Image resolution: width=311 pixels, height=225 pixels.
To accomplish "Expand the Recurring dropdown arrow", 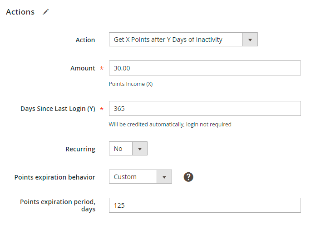I will point(140,149).
